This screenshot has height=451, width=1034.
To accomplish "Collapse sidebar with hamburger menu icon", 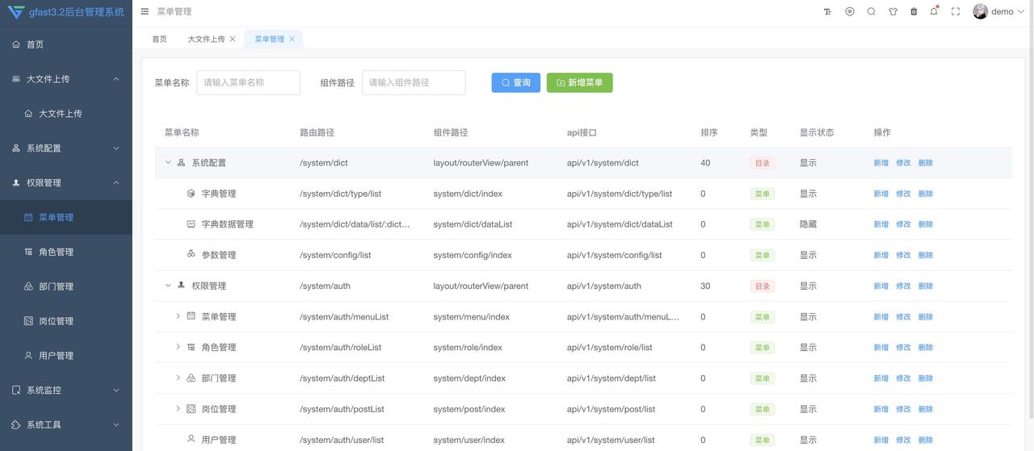I will (x=145, y=12).
